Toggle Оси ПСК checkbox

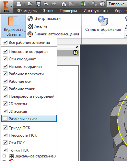[x=5, y=142]
